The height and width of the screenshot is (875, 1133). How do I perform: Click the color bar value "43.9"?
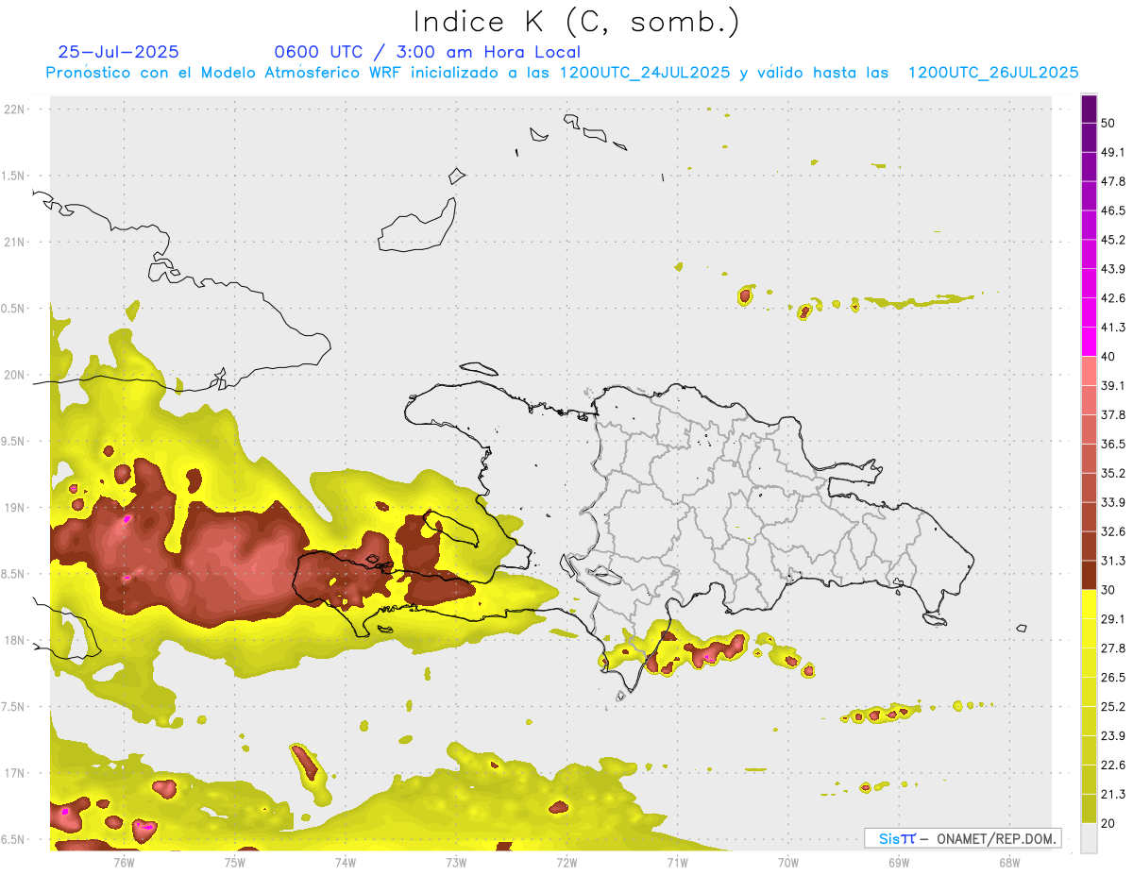[x=1113, y=269]
